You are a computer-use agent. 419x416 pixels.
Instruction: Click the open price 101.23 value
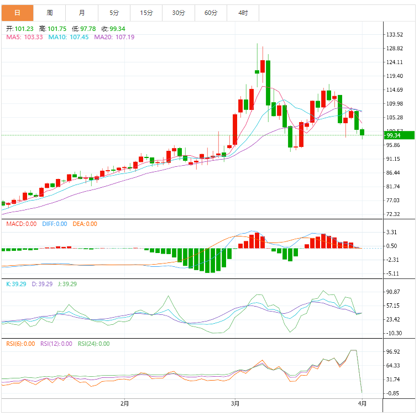(24, 29)
